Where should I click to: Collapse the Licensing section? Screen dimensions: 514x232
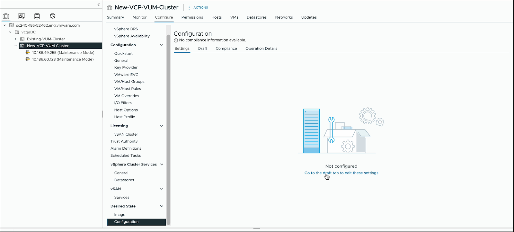click(162, 126)
